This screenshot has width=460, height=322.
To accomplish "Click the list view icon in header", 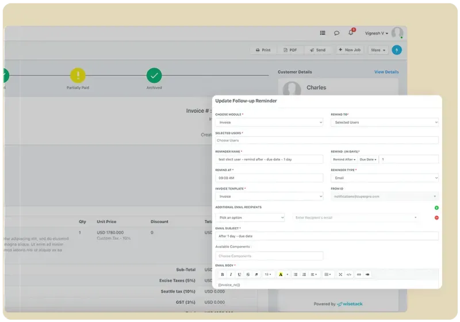I will point(323,33).
